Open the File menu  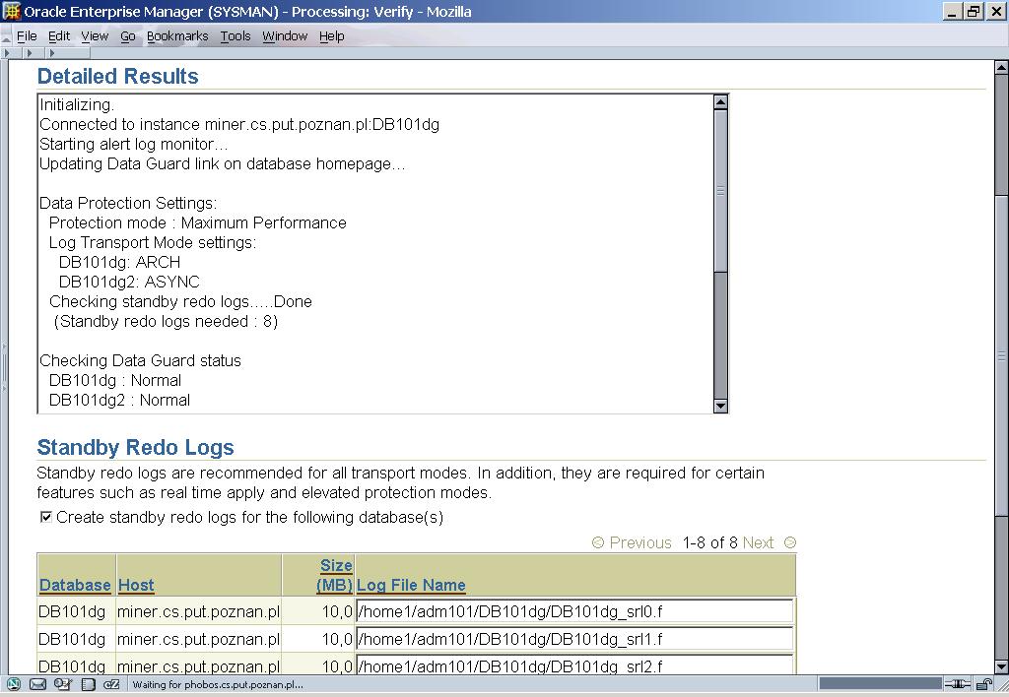pyautogui.click(x=27, y=36)
